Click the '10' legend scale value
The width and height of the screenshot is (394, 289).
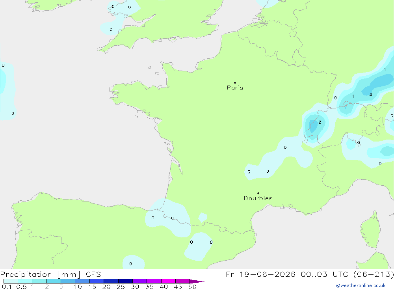point(78,287)
